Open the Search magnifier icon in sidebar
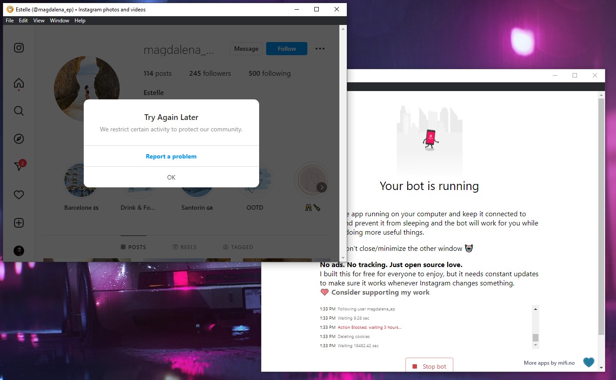This screenshot has width=616, height=380. [19, 111]
